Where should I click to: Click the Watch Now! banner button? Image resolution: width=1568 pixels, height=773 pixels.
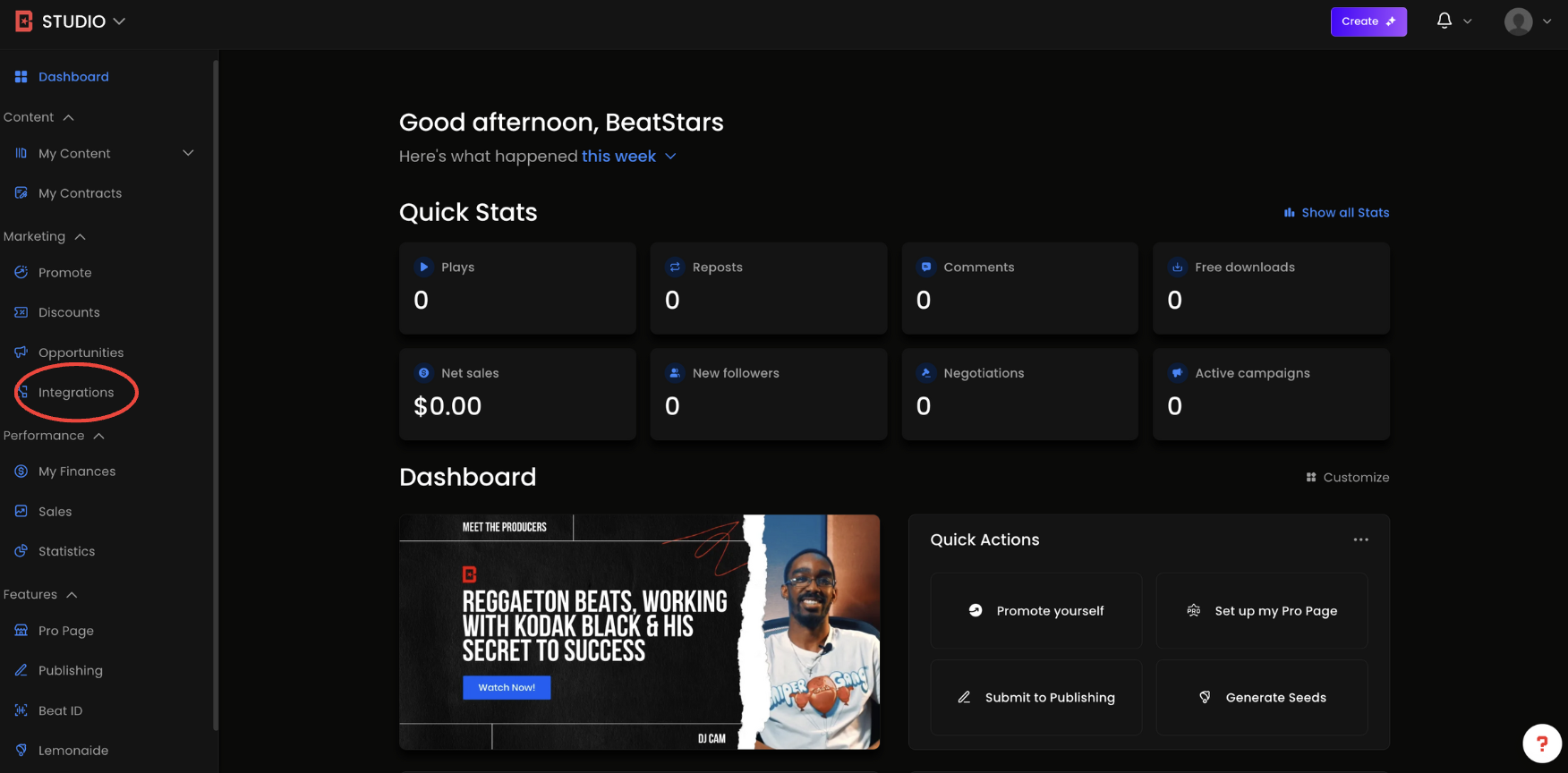[x=507, y=687]
